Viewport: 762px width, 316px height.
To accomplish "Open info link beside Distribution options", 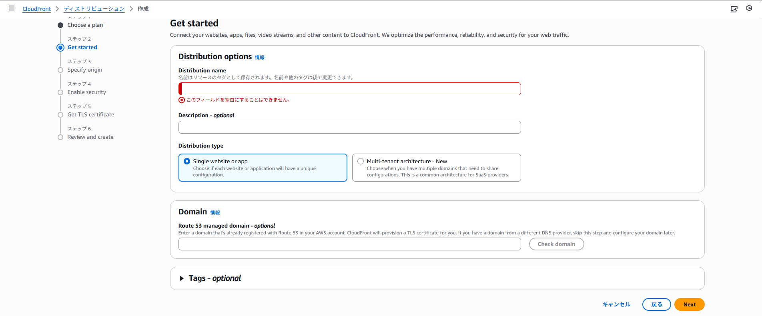I will click(x=260, y=58).
